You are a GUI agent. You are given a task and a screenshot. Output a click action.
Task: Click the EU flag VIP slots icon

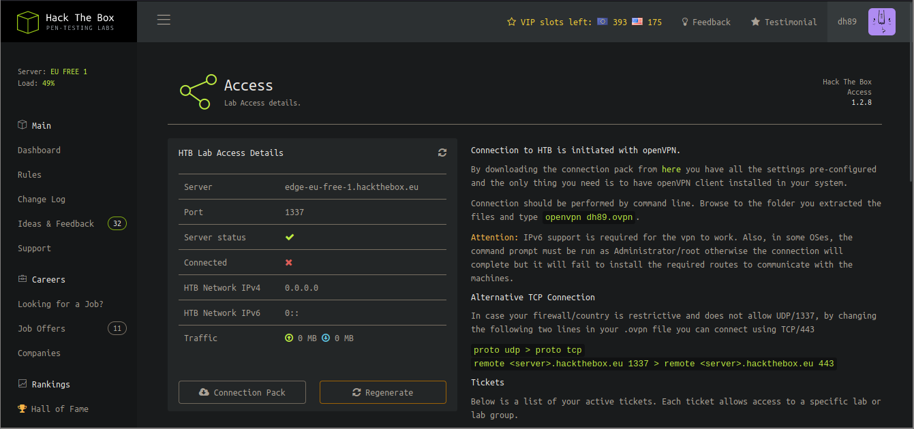[x=603, y=22]
